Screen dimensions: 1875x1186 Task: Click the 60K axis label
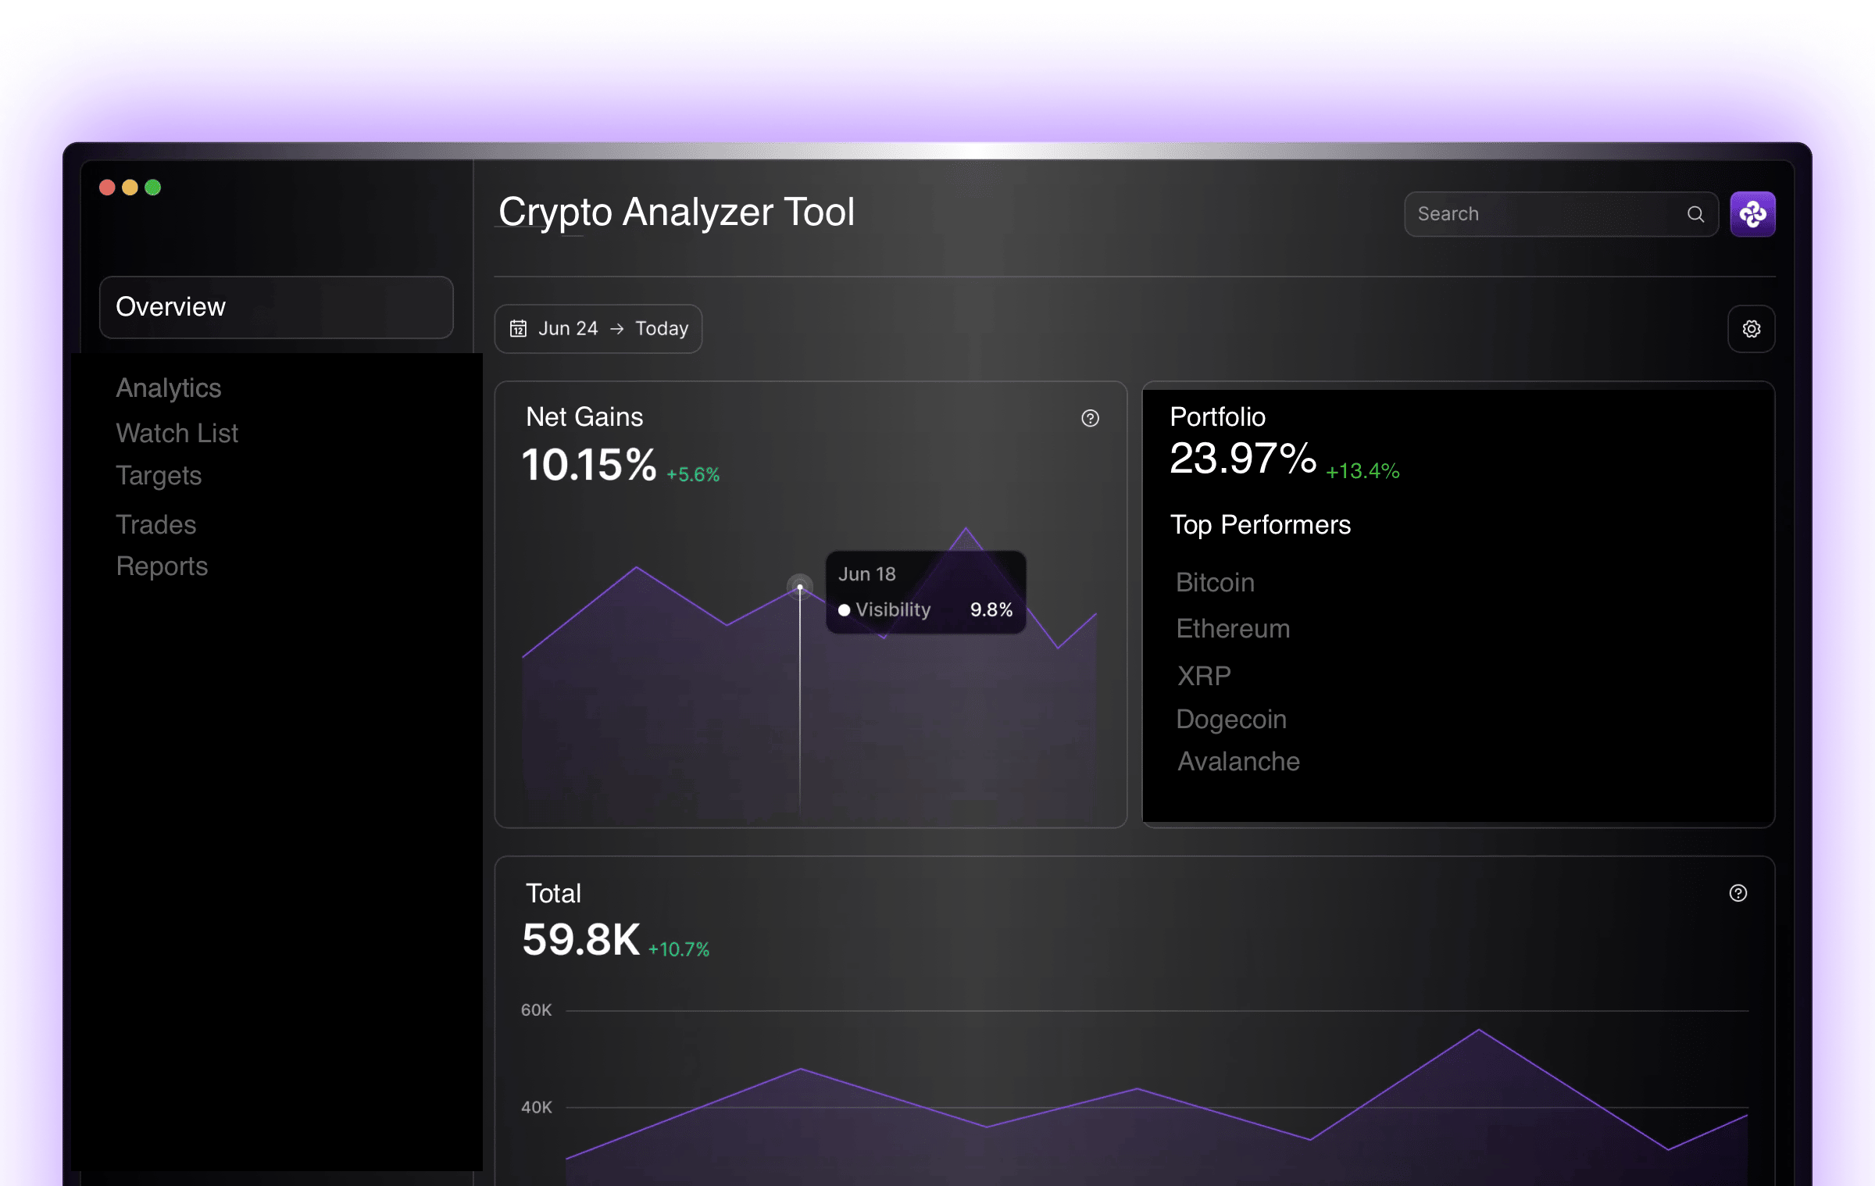[537, 1010]
